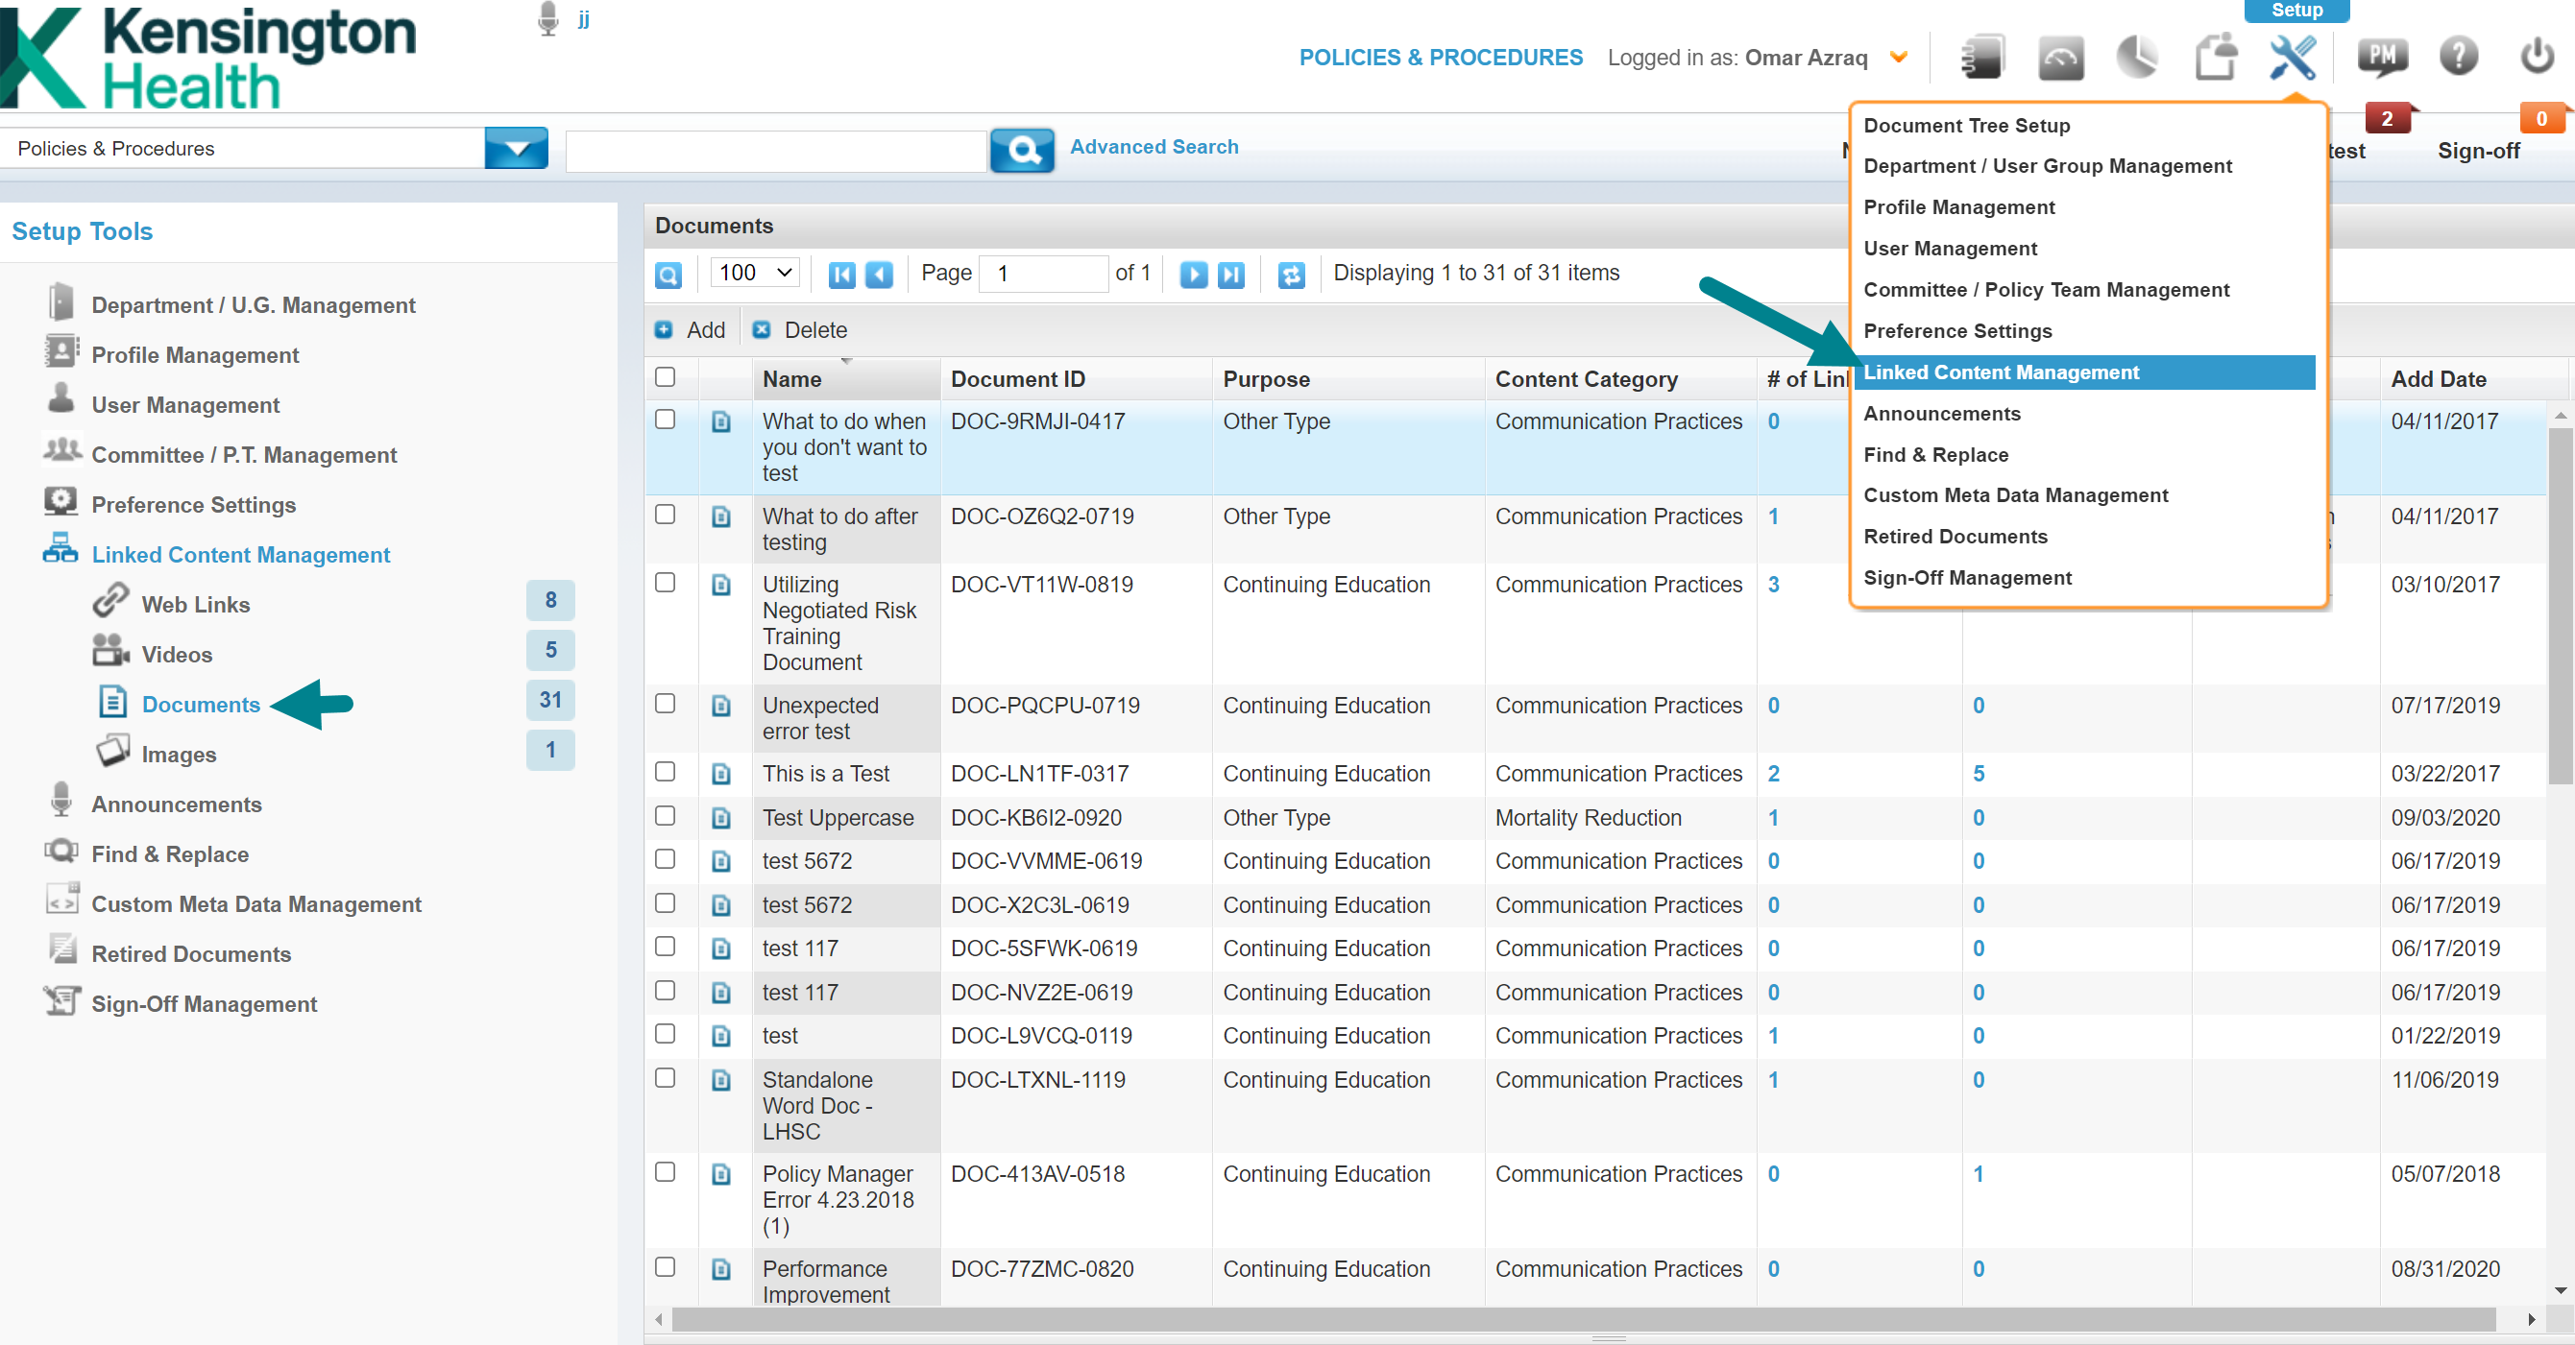Viewport: 2575px width, 1345px height.
Task: Check the box for DOC-9RMJI-0417 row
Action: (665, 420)
